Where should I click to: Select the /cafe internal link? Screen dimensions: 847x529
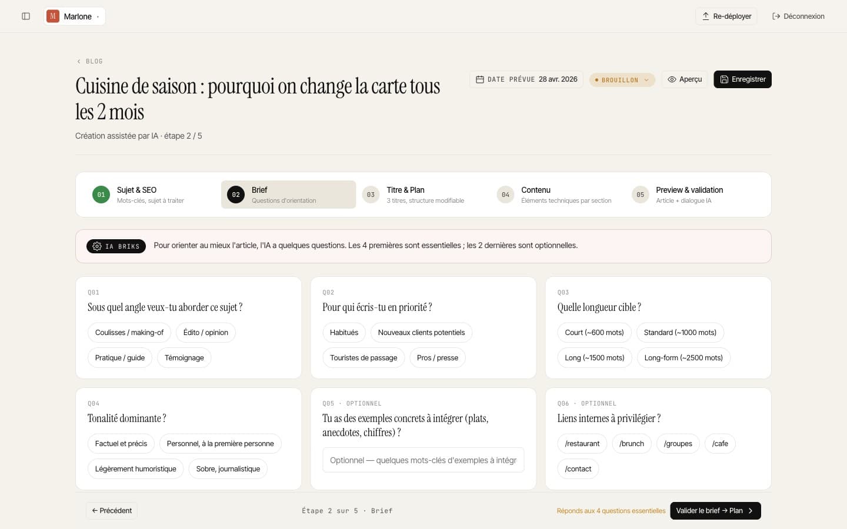pyautogui.click(x=720, y=444)
